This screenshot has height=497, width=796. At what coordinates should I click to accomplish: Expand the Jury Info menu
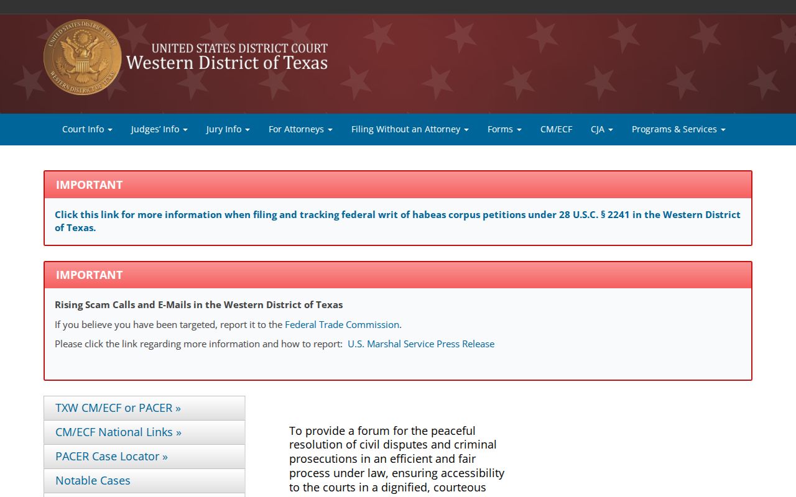[x=228, y=129]
